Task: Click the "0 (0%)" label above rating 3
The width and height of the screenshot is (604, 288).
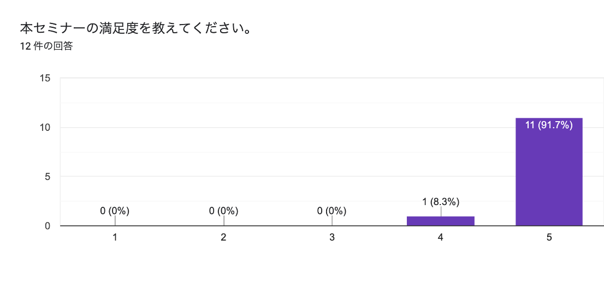Action: click(332, 211)
